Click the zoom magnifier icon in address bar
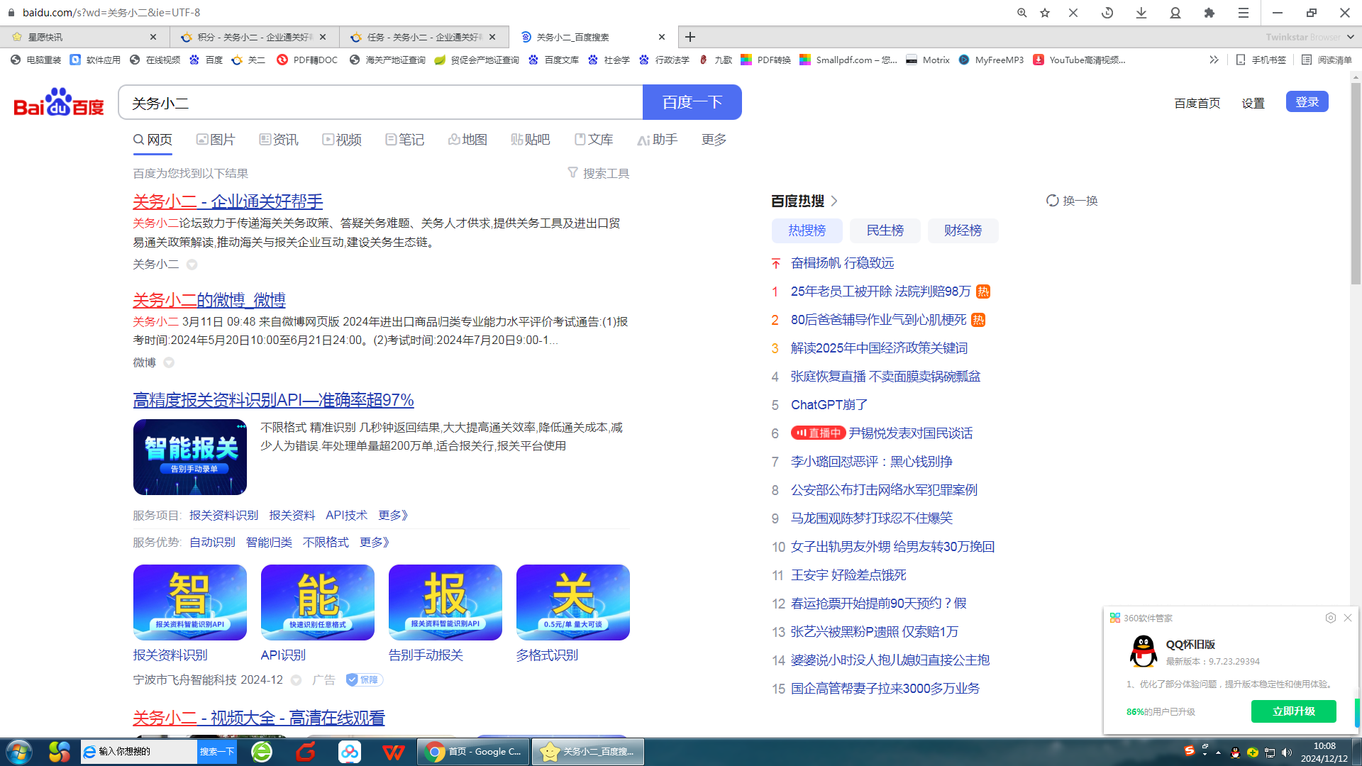Viewport: 1362px width, 766px height. [1021, 13]
